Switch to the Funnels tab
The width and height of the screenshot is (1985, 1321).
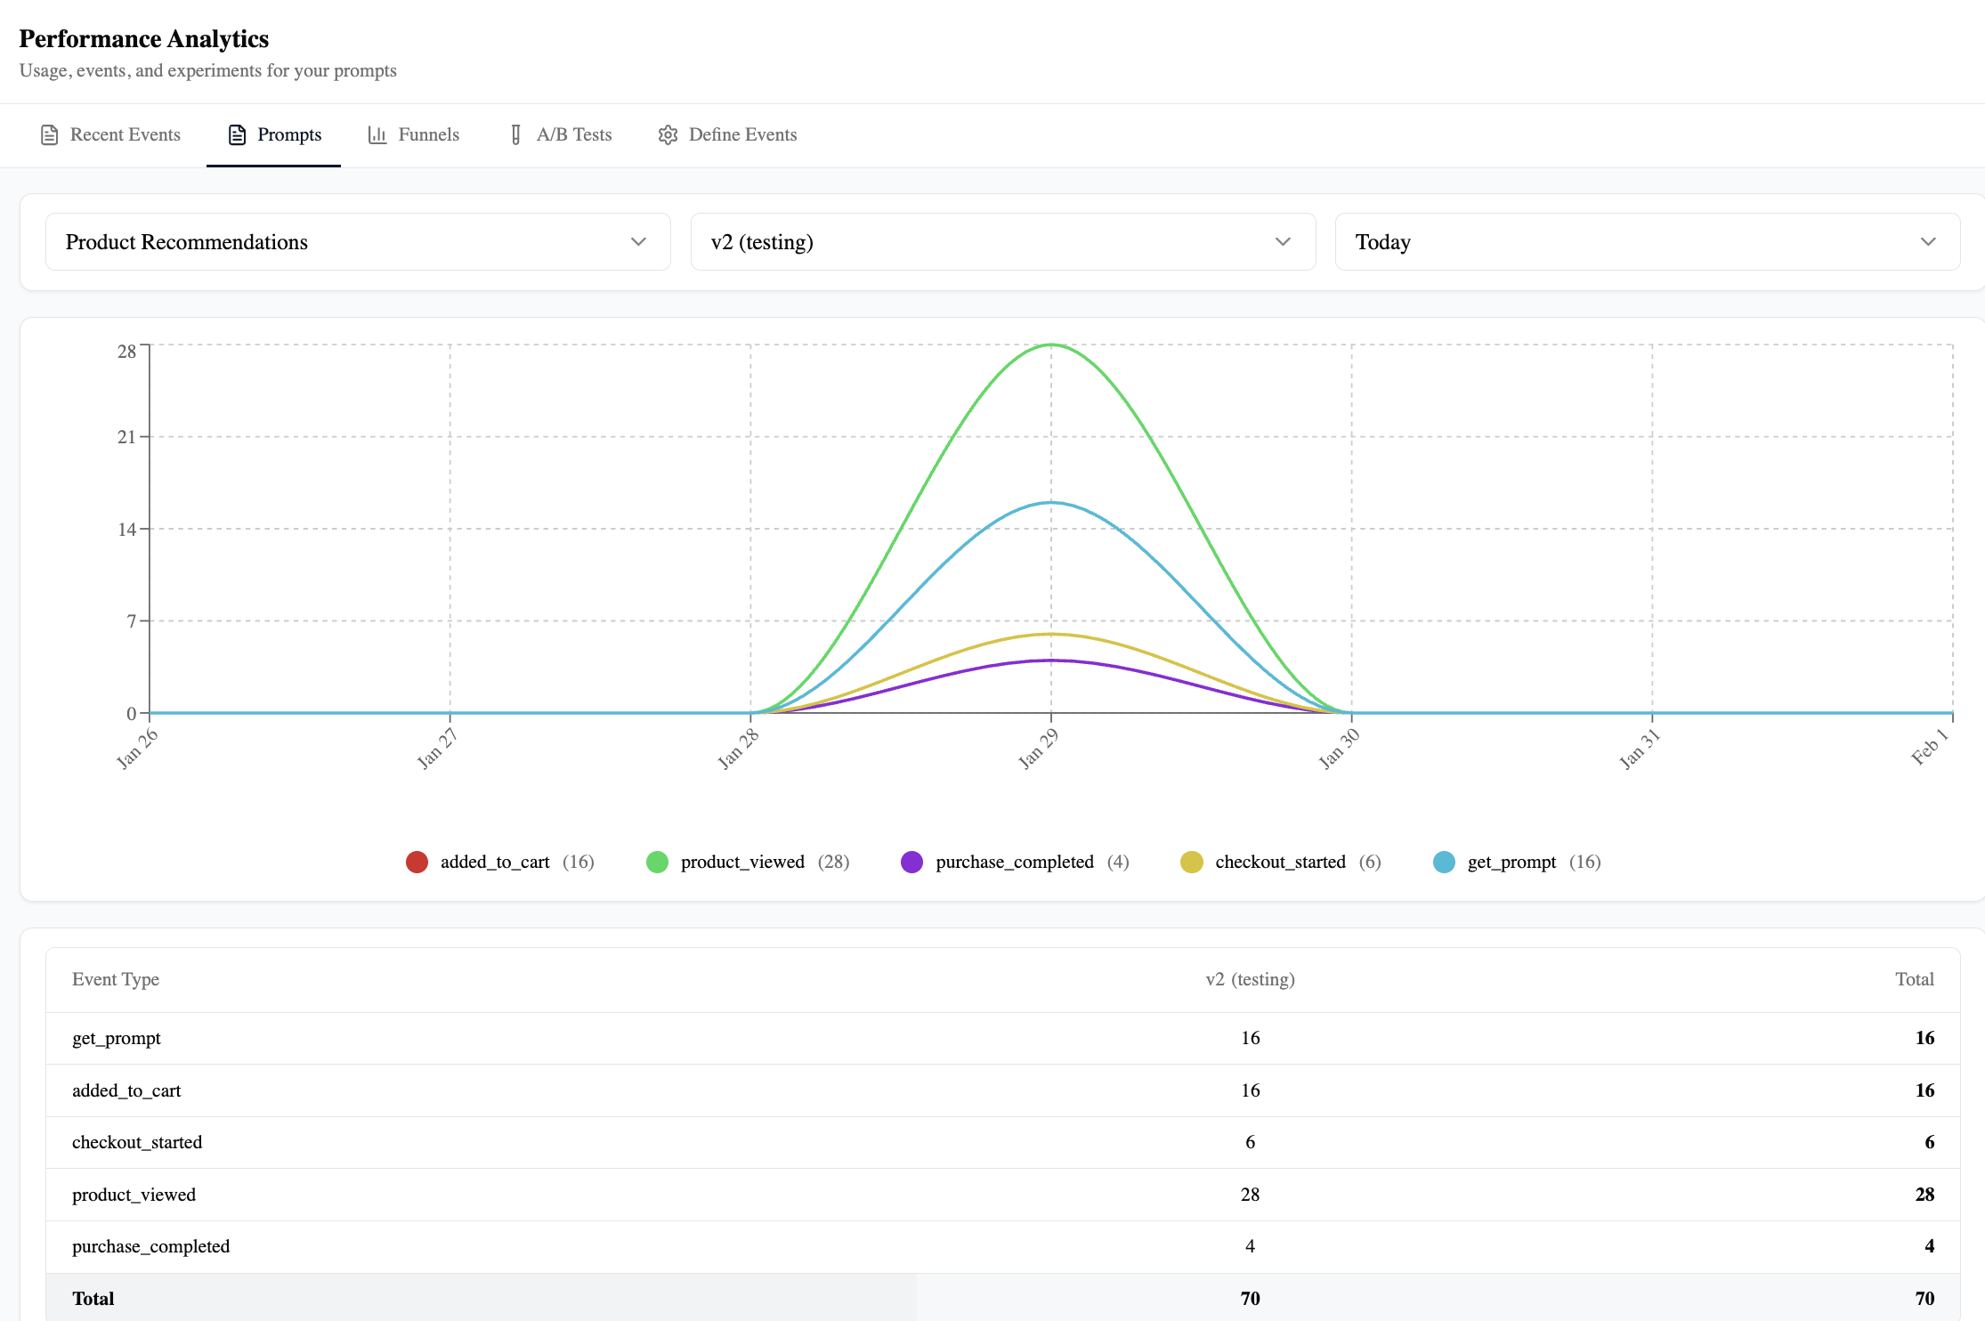click(412, 134)
